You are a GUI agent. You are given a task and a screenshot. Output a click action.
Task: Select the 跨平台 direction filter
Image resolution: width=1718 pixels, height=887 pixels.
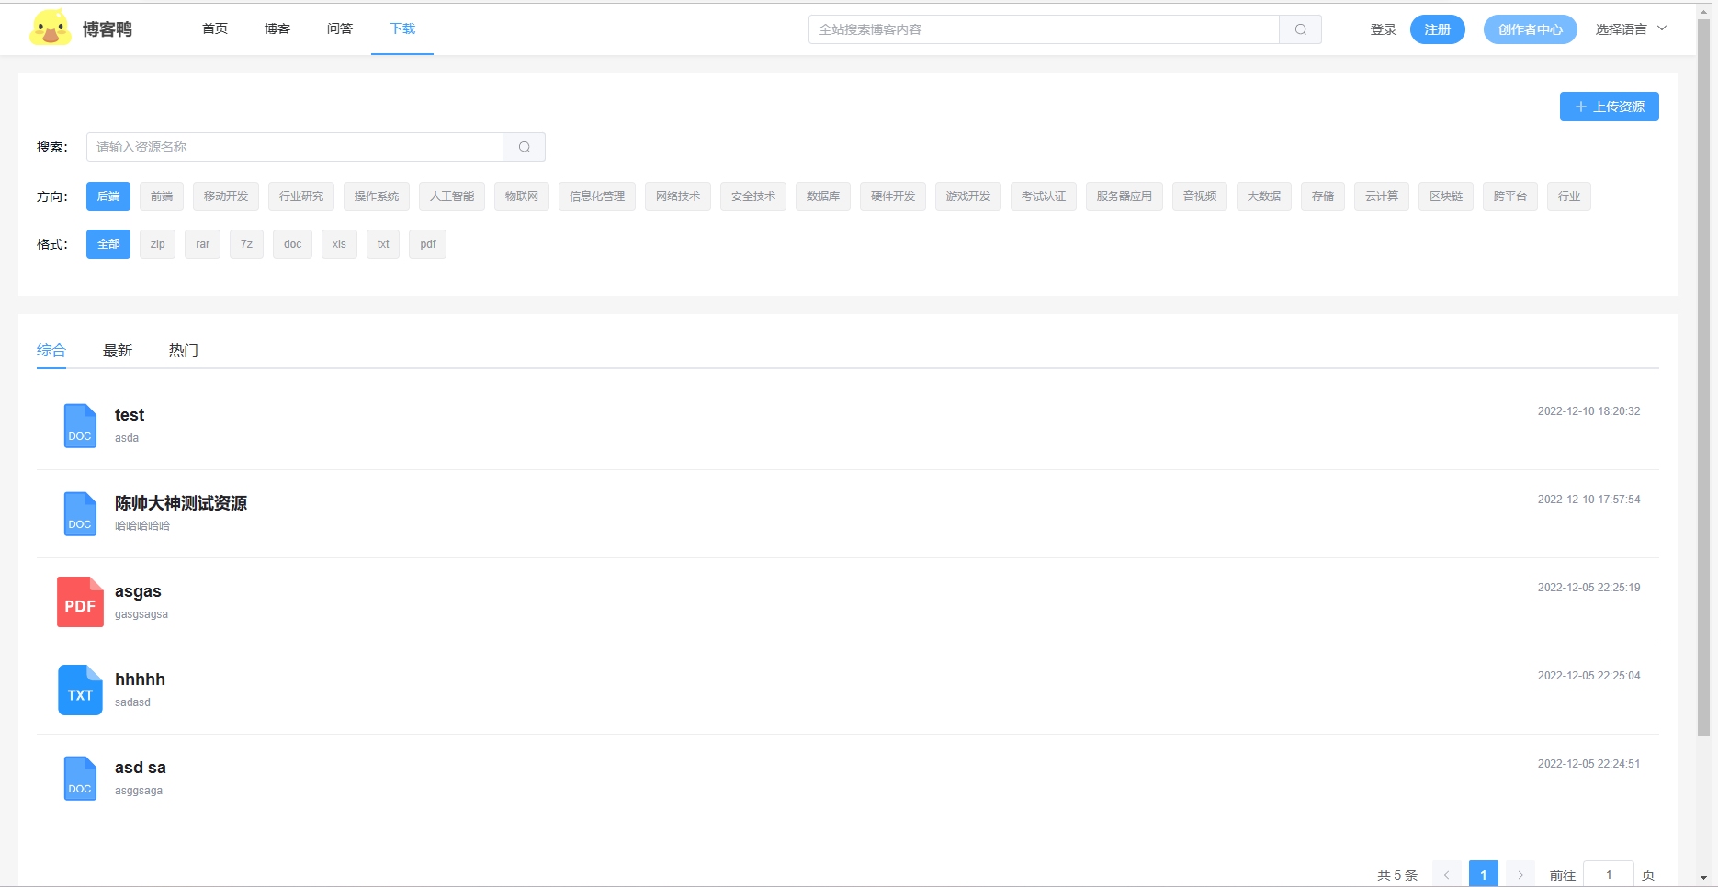coord(1510,196)
